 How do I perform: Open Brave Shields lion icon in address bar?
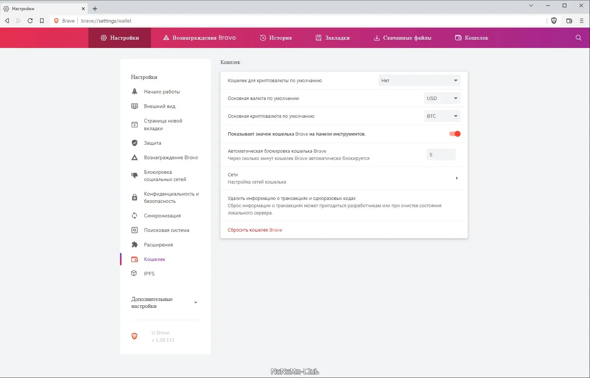[x=554, y=21]
